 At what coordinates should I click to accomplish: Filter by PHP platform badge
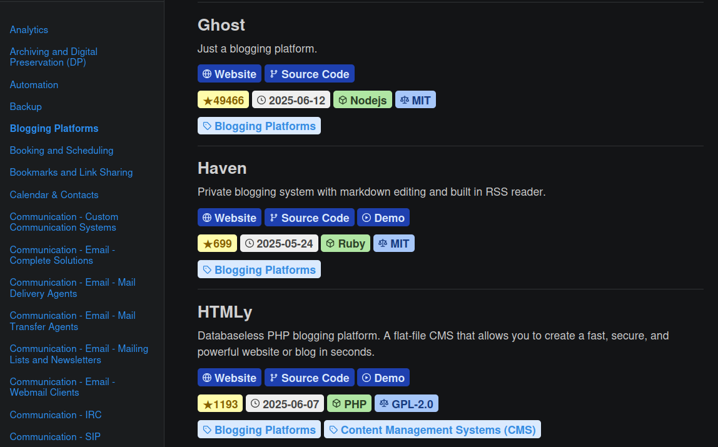(350, 403)
